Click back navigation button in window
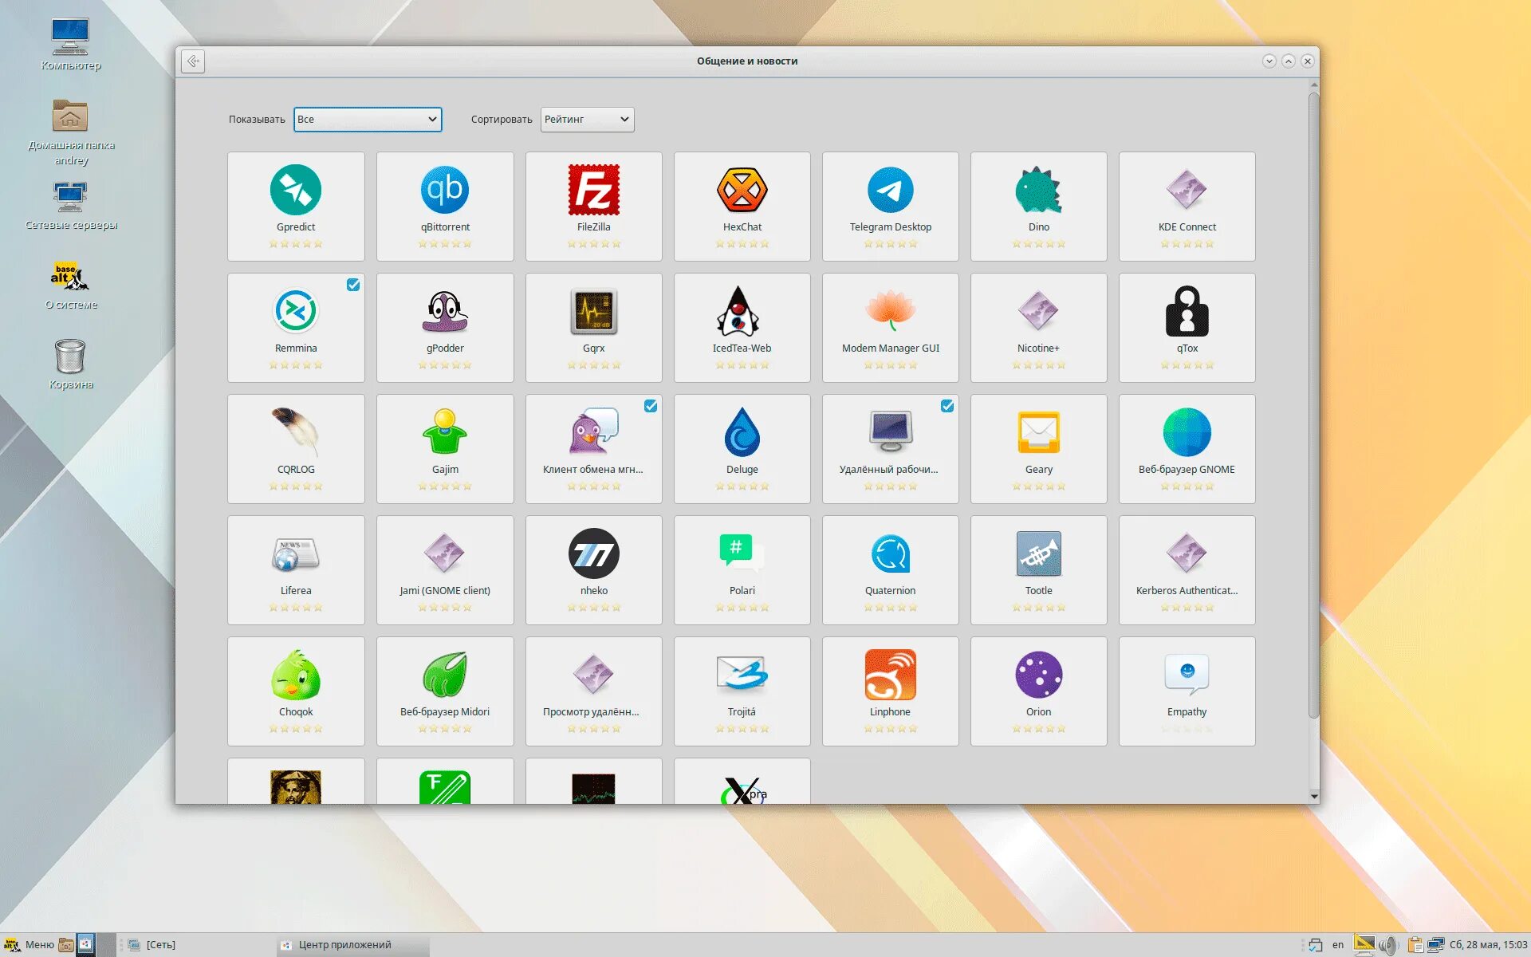Image resolution: width=1531 pixels, height=957 pixels. click(192, 61)
